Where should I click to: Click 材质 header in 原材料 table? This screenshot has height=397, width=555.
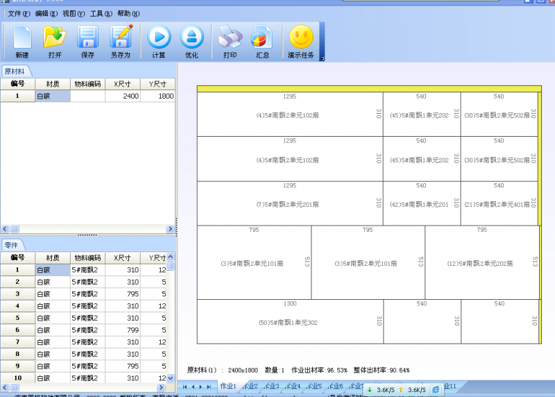[x=53, y=84]
